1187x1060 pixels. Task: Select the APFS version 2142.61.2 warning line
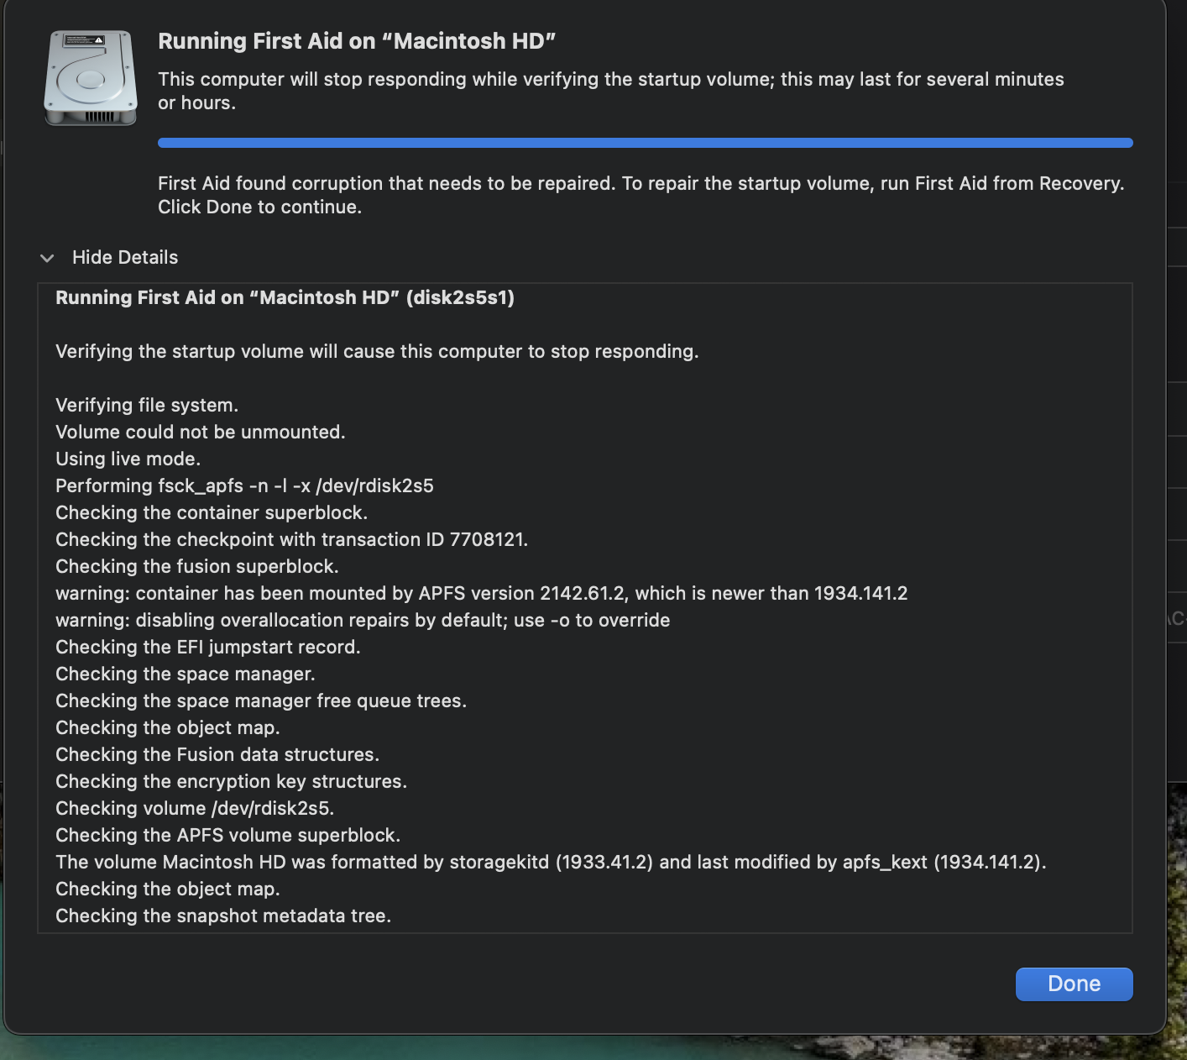pyautogui.click(x=481, y=593)
